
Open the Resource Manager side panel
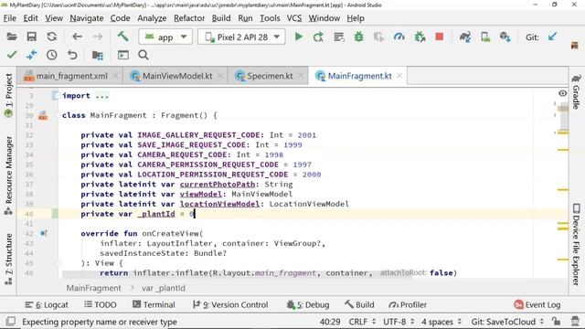[x=8, y=175]
